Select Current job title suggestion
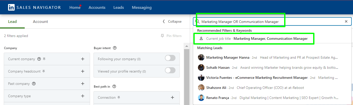The image size is (353, 105). pos(272,39)
